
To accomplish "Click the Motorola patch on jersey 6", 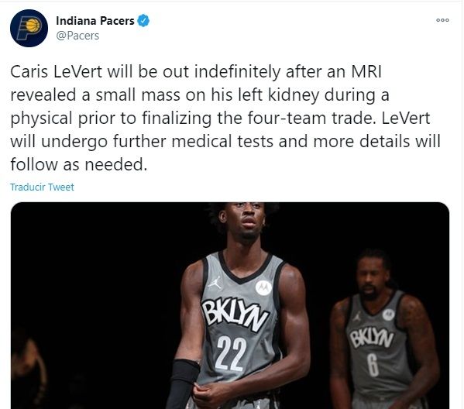I will (x=388, y=314).
